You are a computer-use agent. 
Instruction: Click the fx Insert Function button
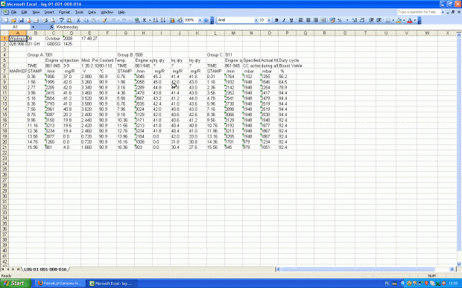(51, 27)
